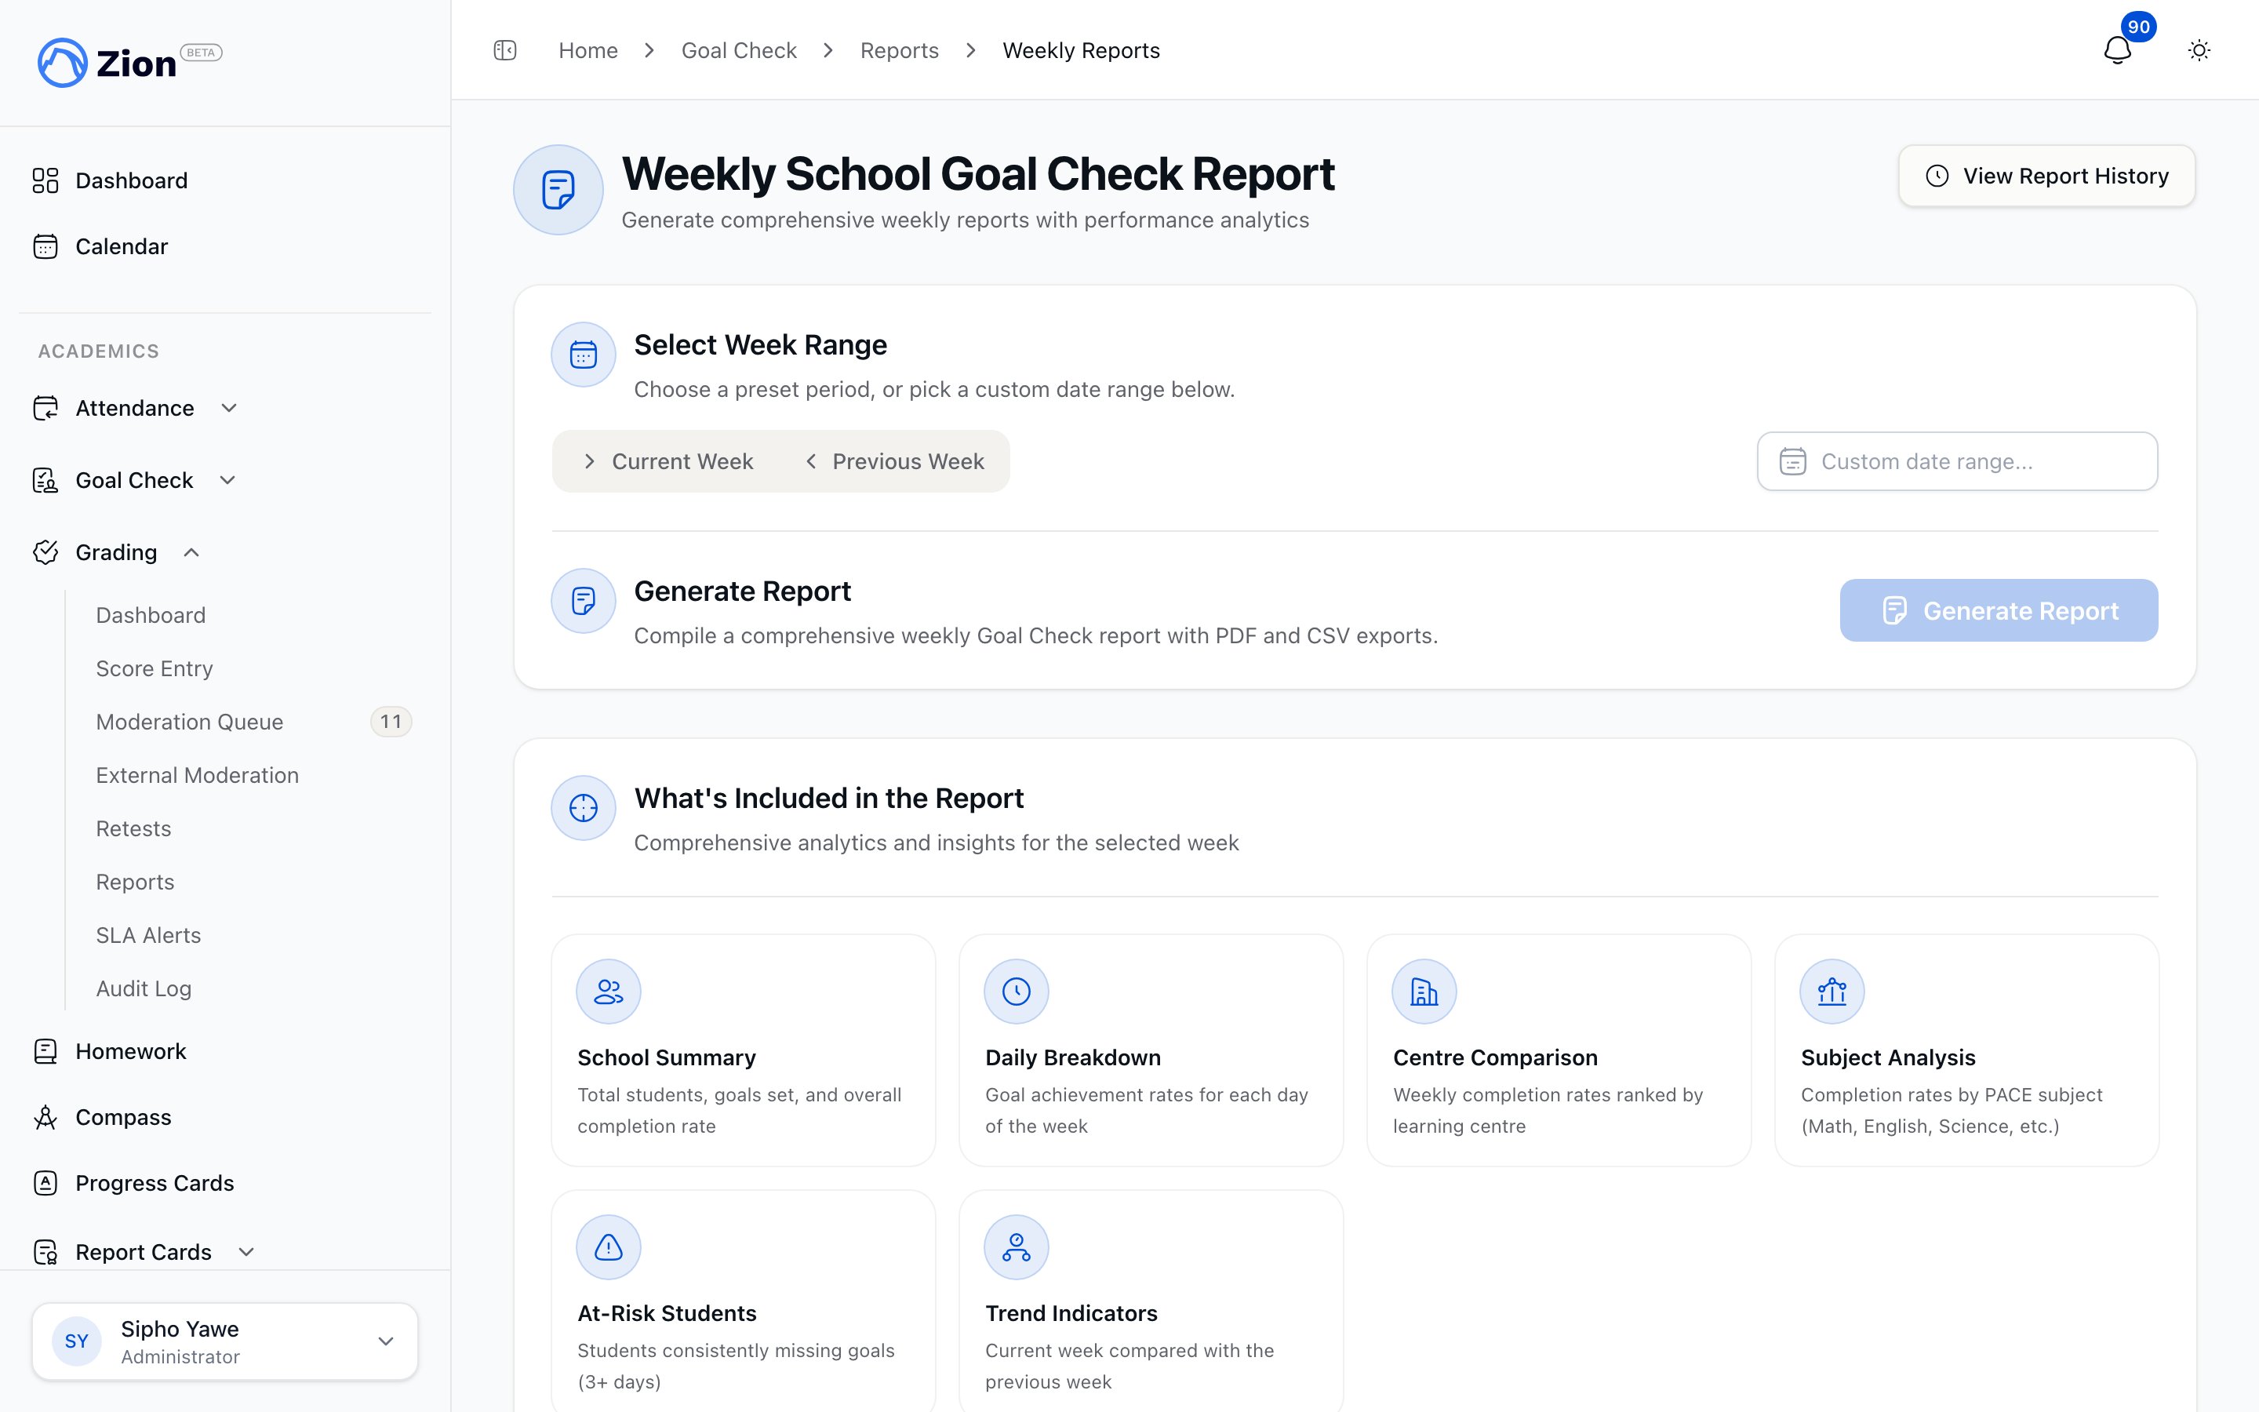Click the Daily Breakdown clock icon

(1017, 992)
